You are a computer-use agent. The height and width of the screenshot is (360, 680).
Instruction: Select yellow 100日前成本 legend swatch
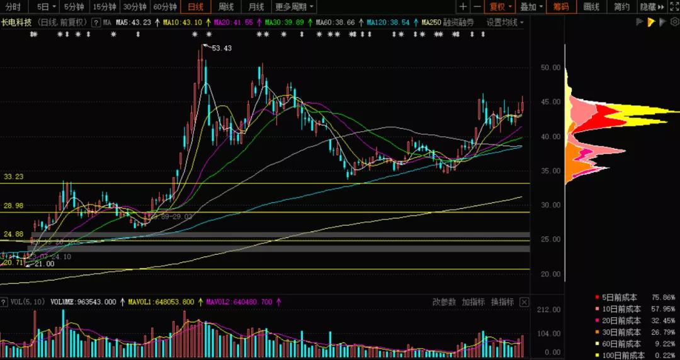click(597, 356)
